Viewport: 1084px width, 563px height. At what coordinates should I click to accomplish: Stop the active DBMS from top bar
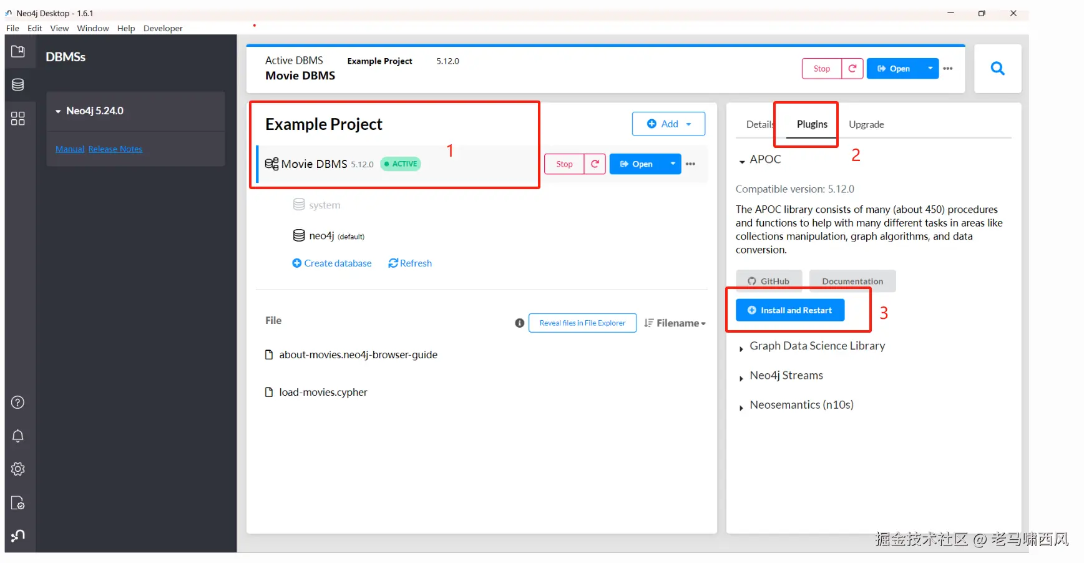[822, 69]
